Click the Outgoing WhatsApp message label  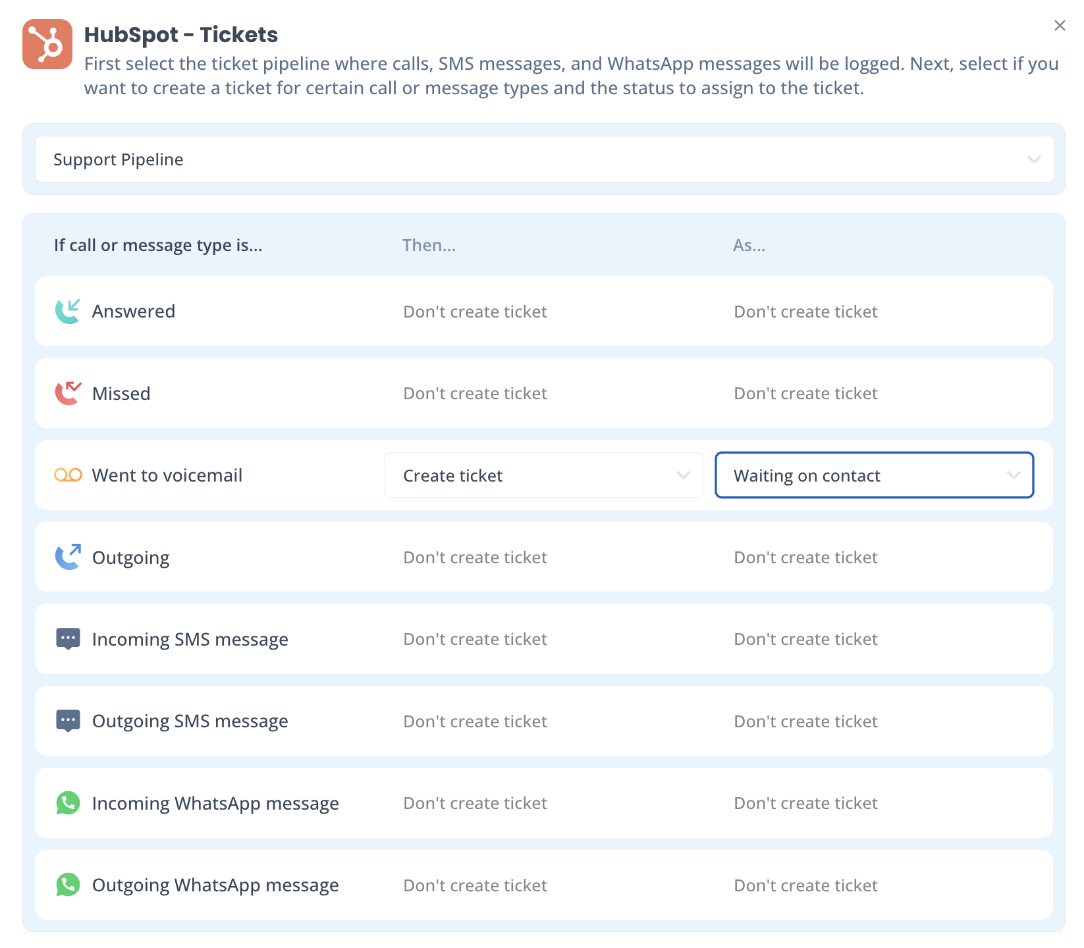click(x=215, y=885)
